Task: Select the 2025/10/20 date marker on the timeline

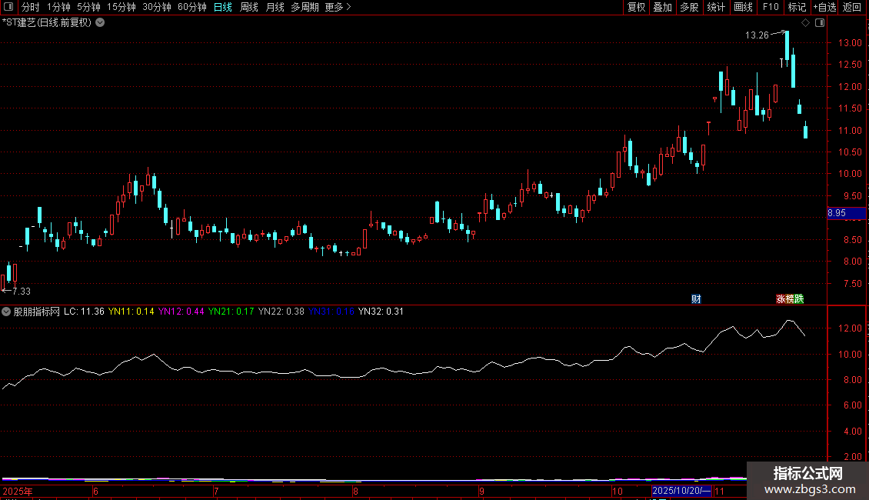Action: [x=681, y=491]
